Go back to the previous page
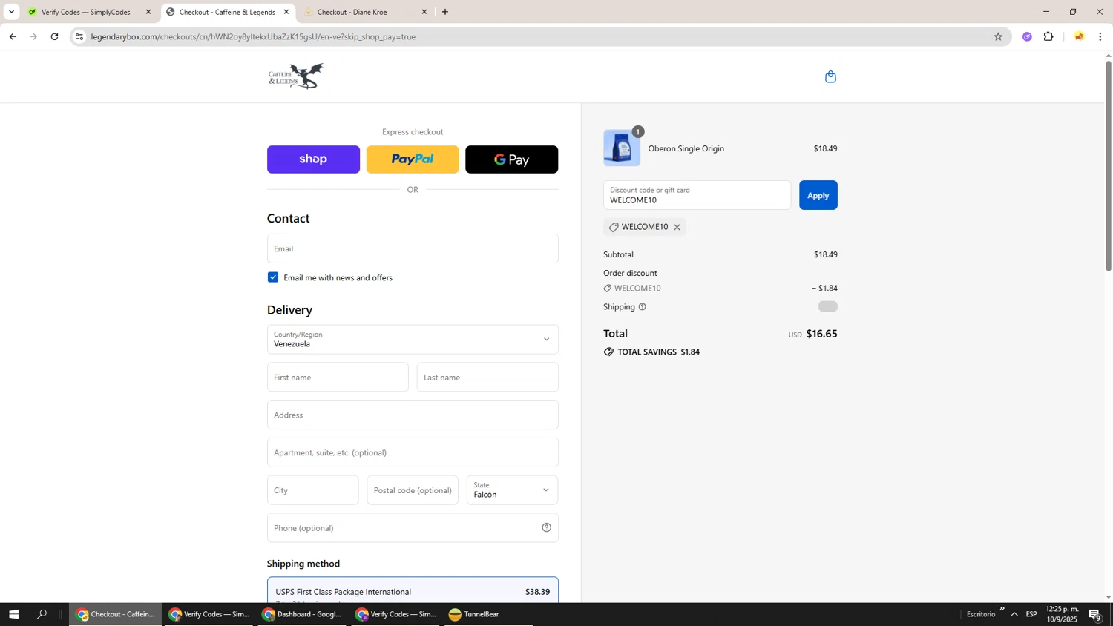Screen dimensions: 1113x626 tap(13, 36)
